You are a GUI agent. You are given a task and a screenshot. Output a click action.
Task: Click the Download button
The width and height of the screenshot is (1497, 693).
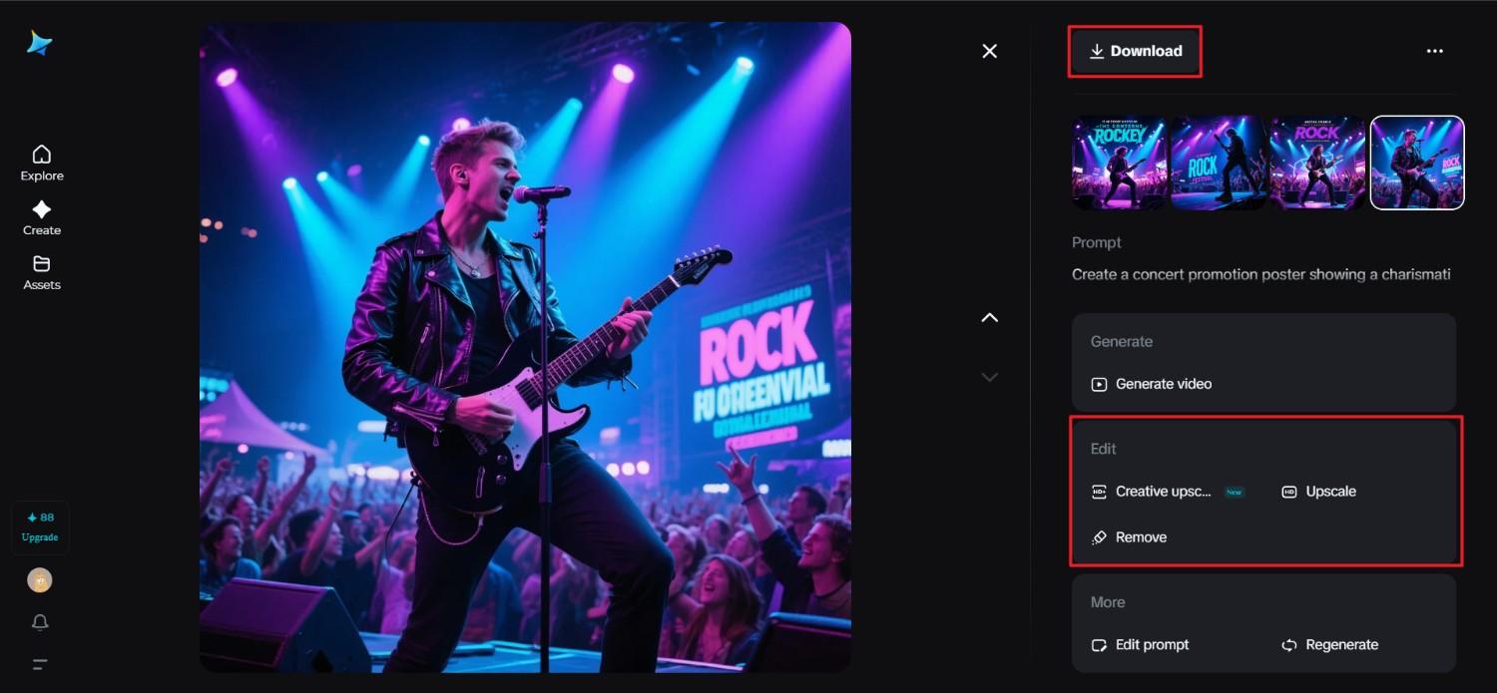tap(1135, 50)
